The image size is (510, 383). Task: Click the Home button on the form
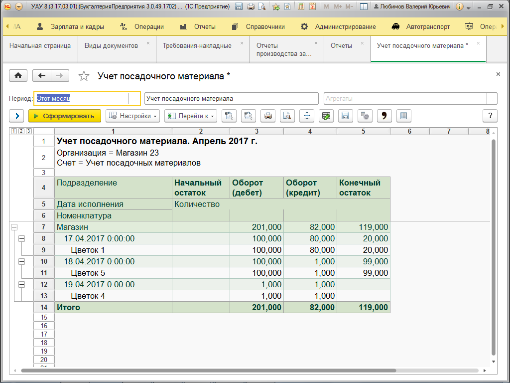18,76
